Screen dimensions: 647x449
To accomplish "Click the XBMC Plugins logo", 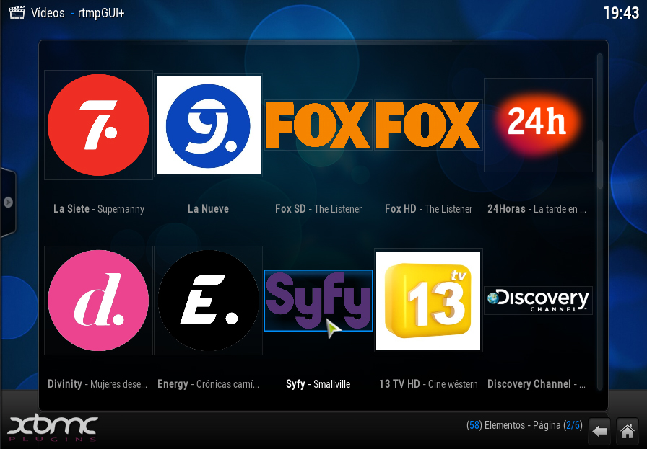I will click(53, 428).
